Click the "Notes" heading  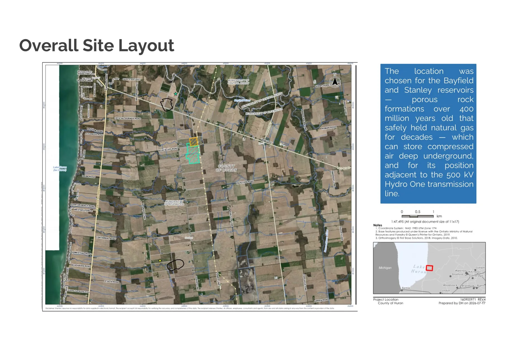click(x=378, y=225)
